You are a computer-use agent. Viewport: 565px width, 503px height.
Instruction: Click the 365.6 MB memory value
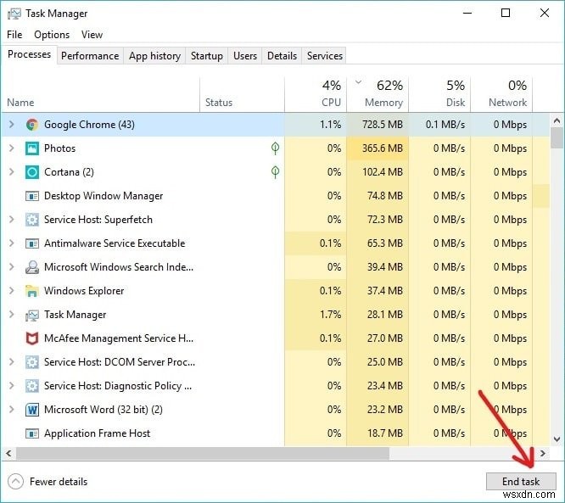pos(383,148)
